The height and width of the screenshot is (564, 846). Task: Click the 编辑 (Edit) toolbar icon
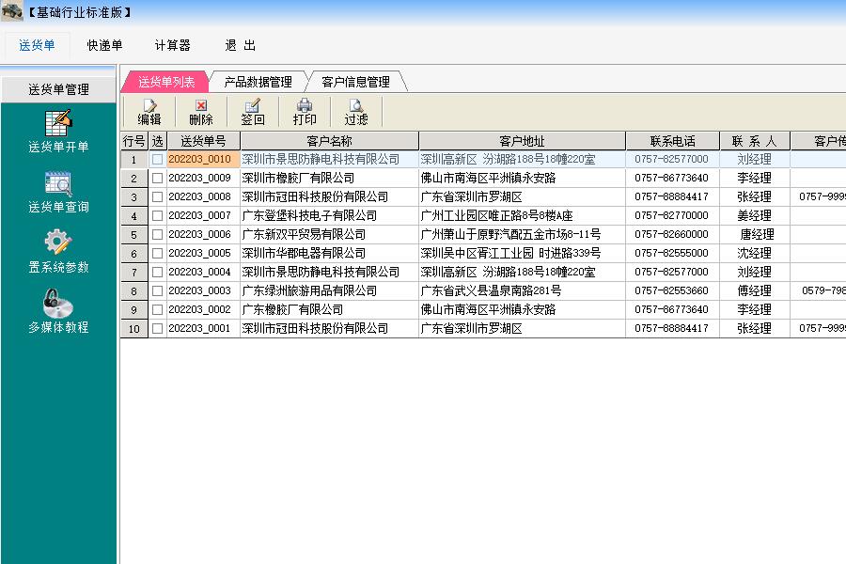tap(149, 112)
